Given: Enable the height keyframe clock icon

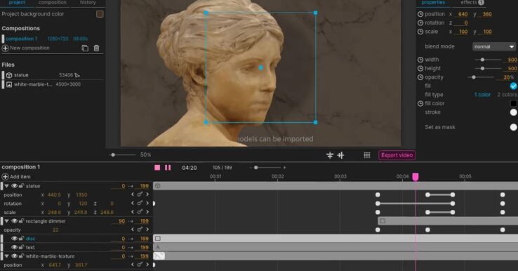Looking at the screenshot, I should [420, 68].
